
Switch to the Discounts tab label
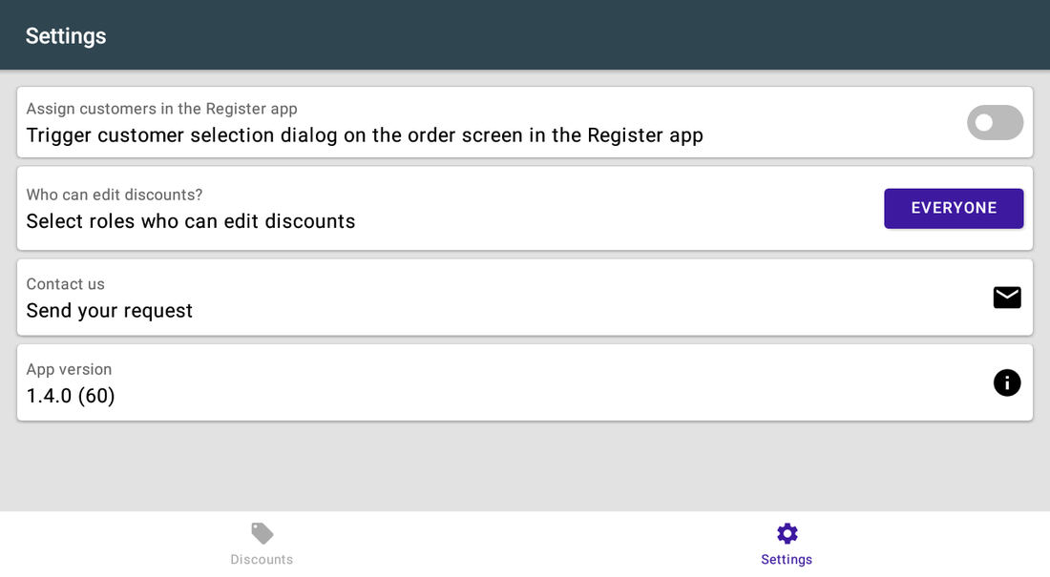[x=262, y=560]
